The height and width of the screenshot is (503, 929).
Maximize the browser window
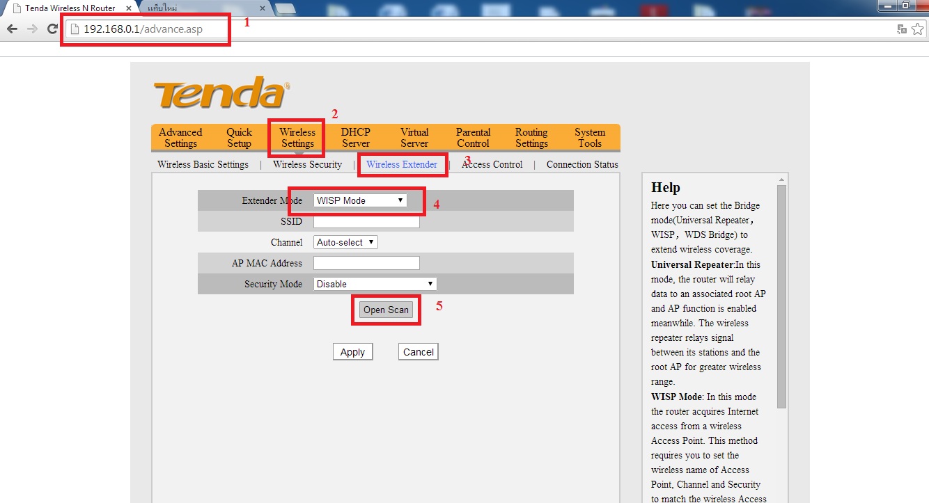pos(905,6)
